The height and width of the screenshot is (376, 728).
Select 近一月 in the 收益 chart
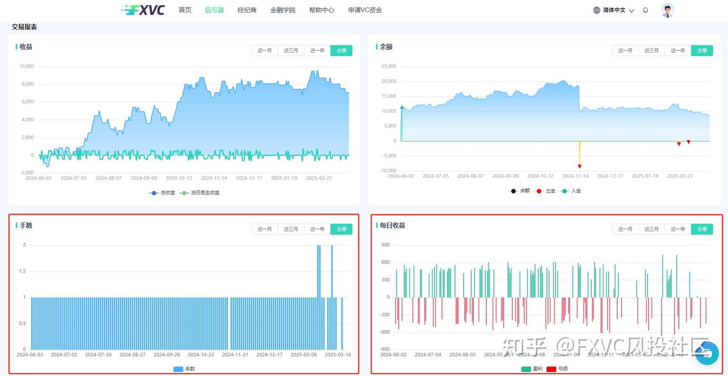pyautogui.click(x=264, y=51)
